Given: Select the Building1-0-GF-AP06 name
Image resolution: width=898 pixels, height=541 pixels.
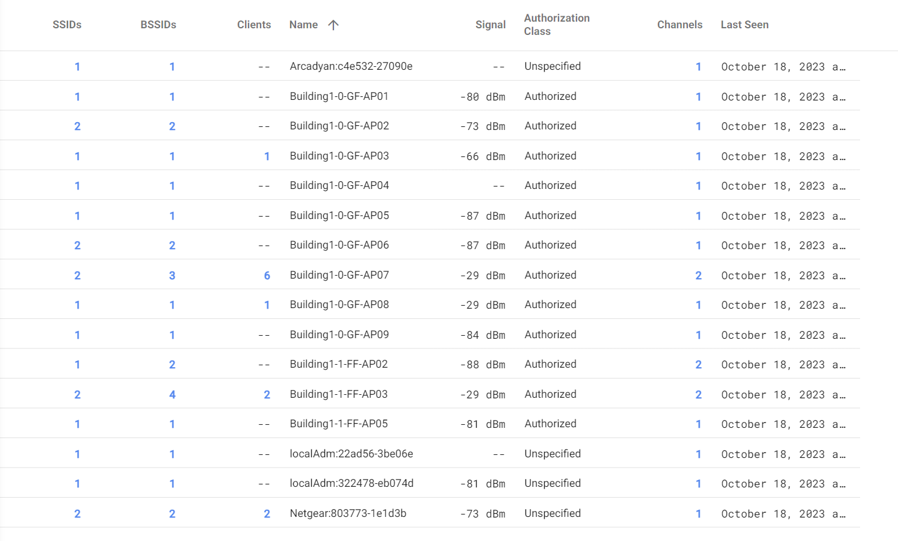Looking at the screenshot, I should (339, 245).
